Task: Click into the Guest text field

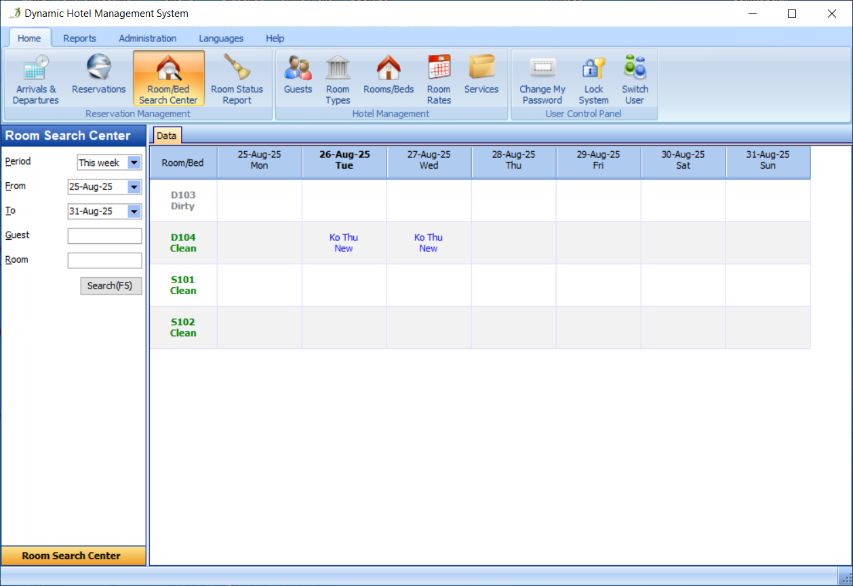Action: 105,236
